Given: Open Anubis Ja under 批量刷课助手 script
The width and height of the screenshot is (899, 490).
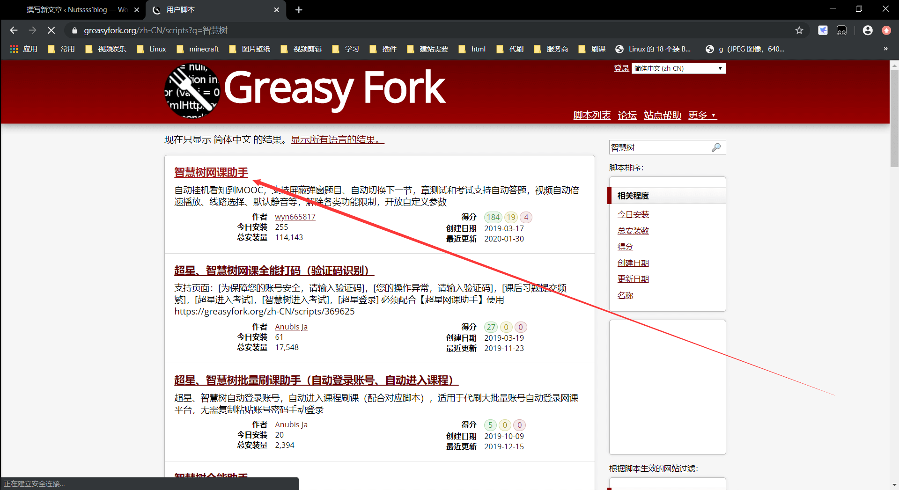Looking at the screenshot, I should coord(291,424).
